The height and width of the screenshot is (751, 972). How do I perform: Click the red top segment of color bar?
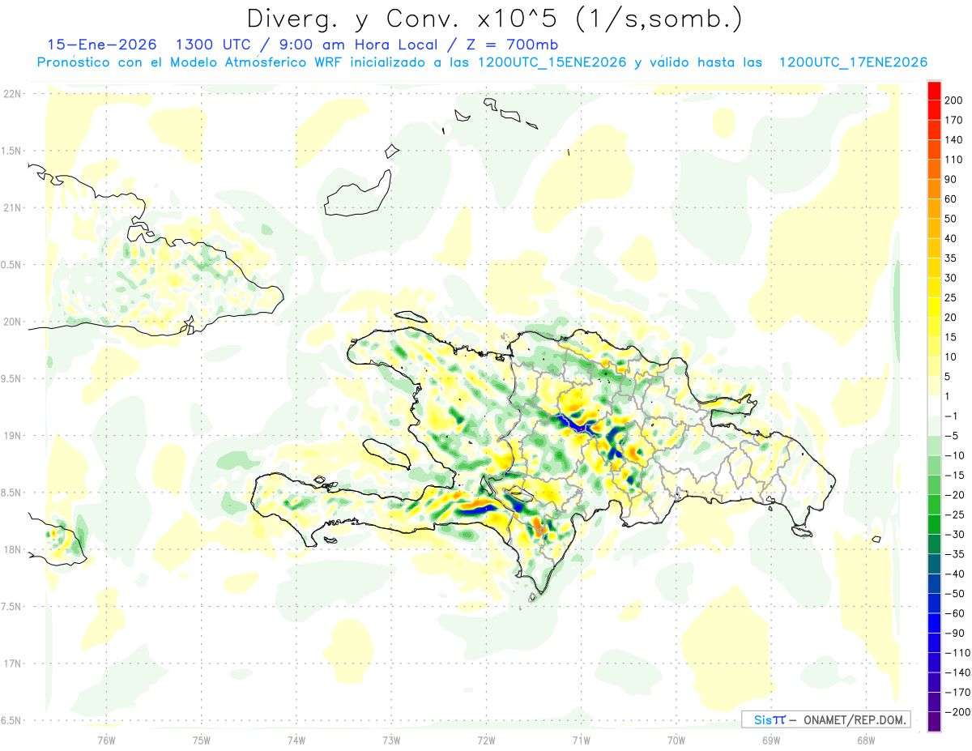(934, 91)
